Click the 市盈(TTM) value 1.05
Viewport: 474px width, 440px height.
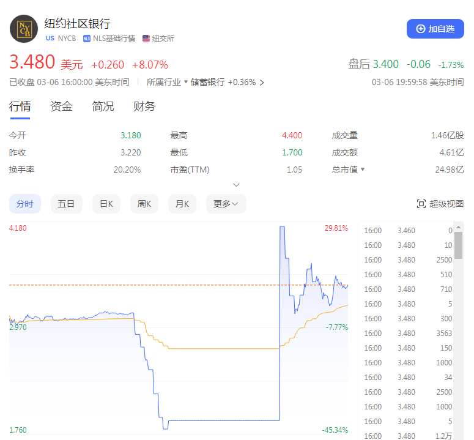click(x=294, y=170)
